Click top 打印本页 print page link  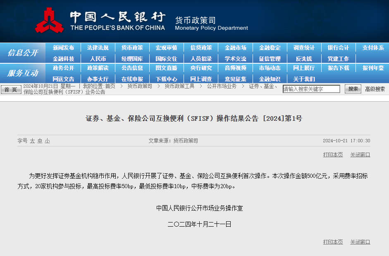(x=333, y=155)
